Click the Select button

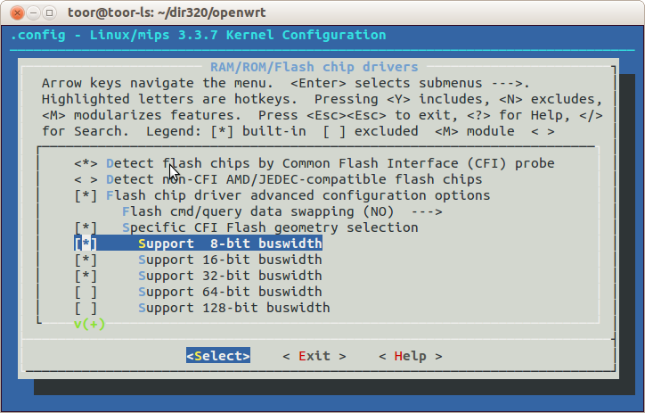click(218, 356)
